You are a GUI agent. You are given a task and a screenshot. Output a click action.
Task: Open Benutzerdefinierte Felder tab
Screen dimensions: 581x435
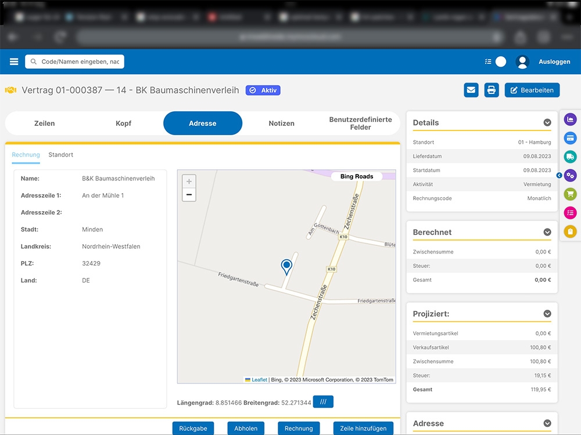tap(361, 123)
